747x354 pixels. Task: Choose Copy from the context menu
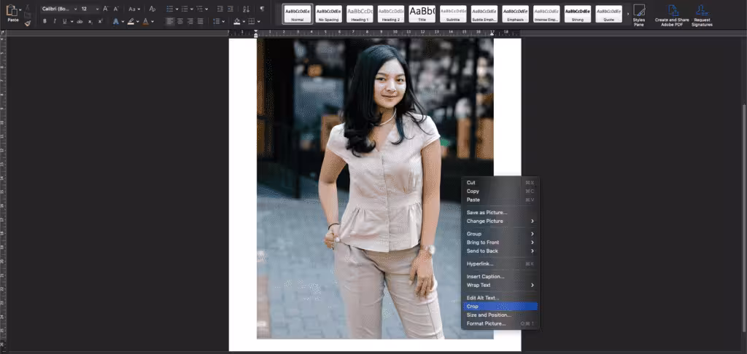500,192
